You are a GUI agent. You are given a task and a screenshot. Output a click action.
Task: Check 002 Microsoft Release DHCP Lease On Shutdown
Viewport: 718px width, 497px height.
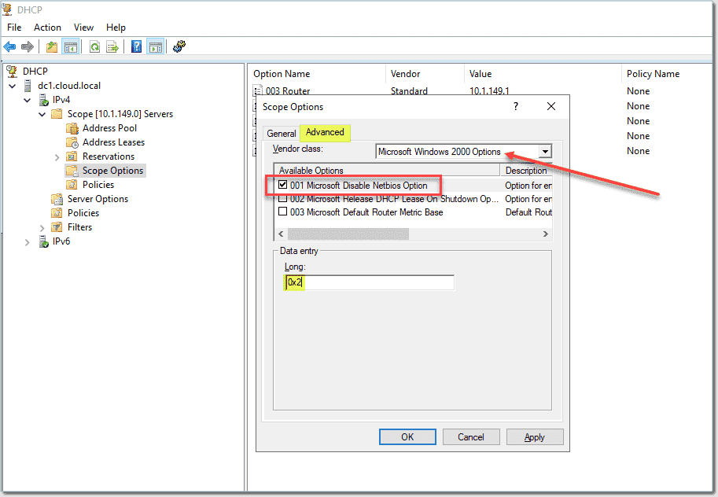[283, 199]
